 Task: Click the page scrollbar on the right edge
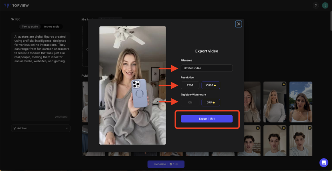click(331, 21)
